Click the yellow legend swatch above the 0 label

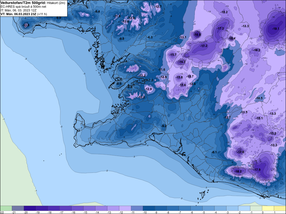tap(268, 208)
